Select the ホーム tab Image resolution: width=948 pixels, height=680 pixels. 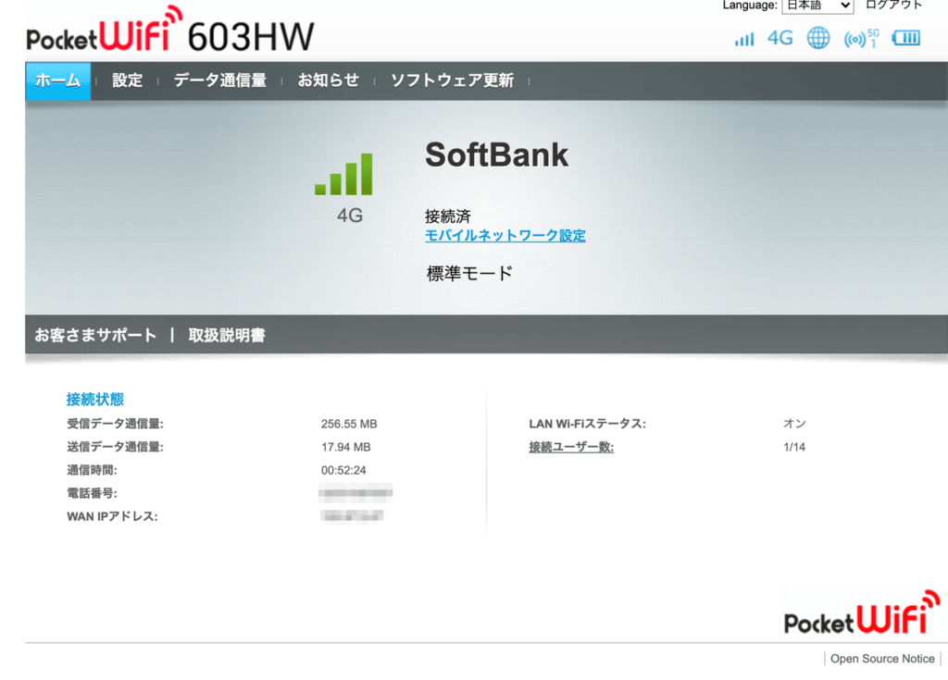(x=58, y=80)
